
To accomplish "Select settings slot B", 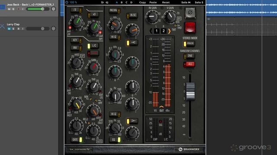I will [122, 3].
